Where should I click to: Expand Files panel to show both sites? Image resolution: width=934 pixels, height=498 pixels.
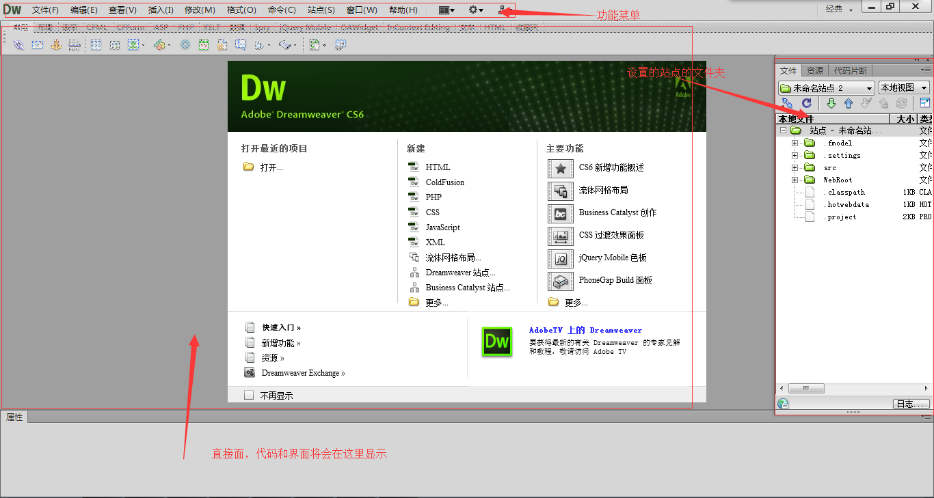point(925,103)
